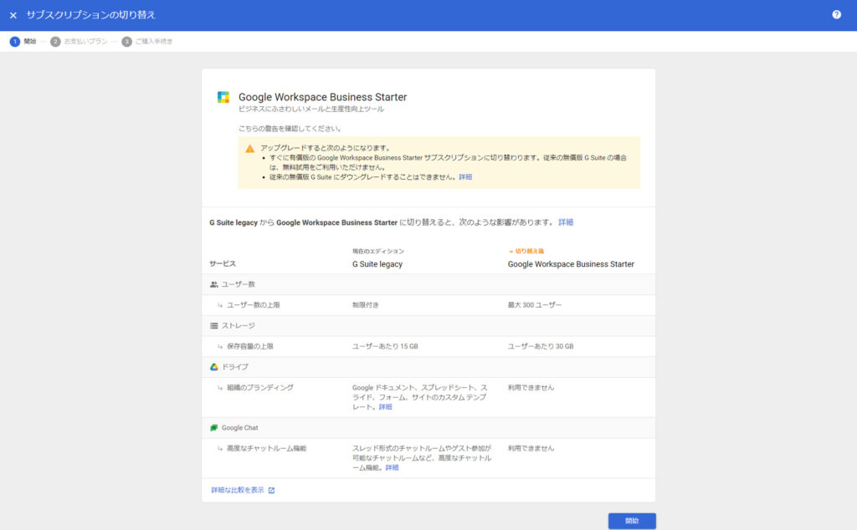Click the storage icon next to ストレージ

click(213, 326)
